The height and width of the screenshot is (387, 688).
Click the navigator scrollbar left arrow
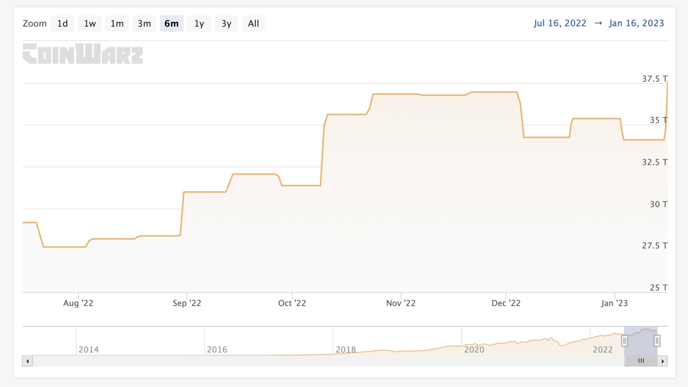click(x=27, y=361)
